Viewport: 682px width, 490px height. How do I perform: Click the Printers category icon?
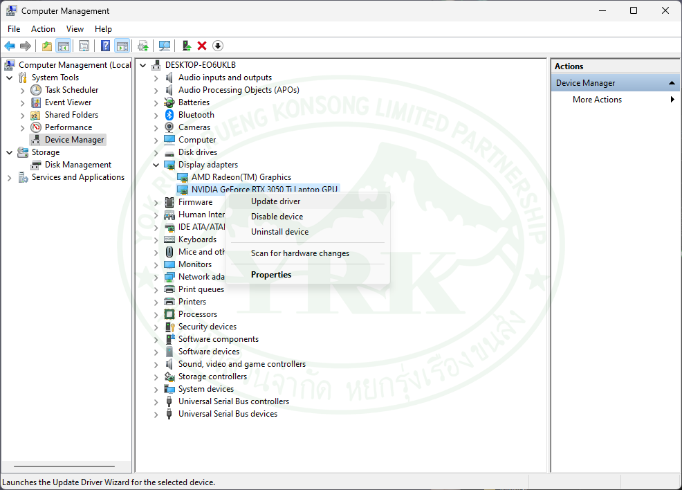169,302
